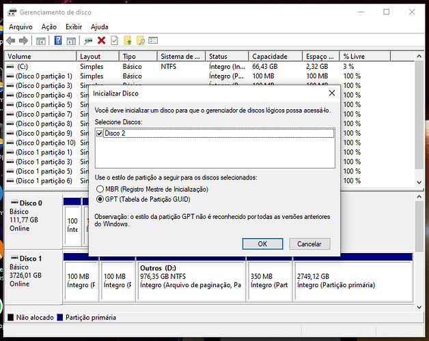Screen dimensions: 429x341
Task: Sort by the Sistema de... column header
Action: point(182,57)
